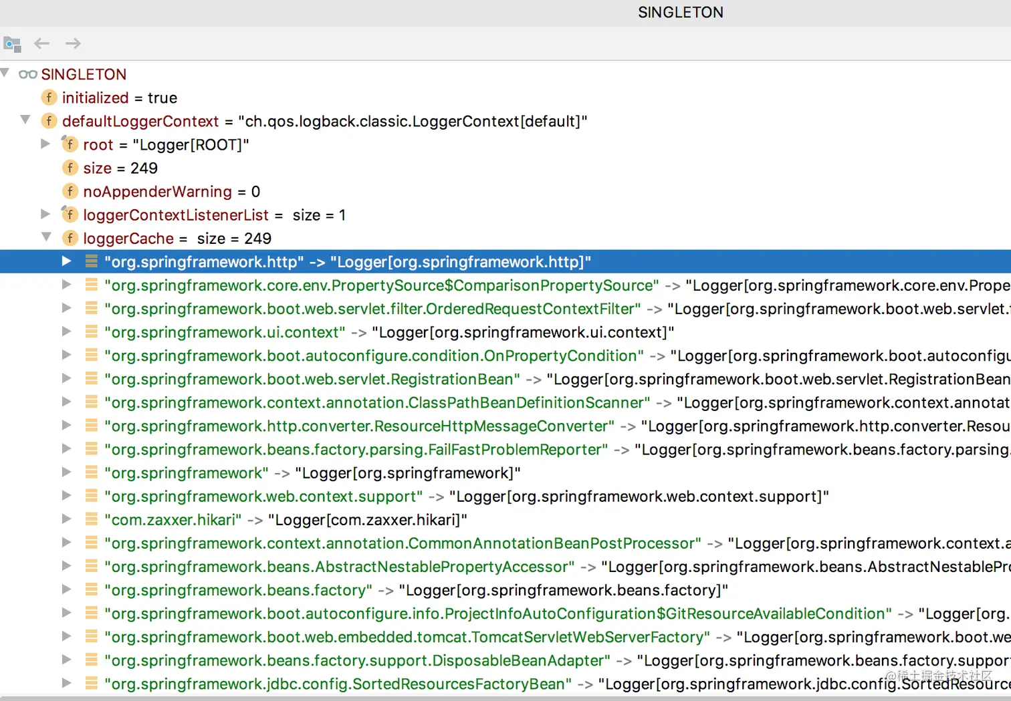Image resolution: width=1011 pixels, height=701 pixels.
Task: Click the entry icon for OnPropertyCondition row
Action: (92, 355)
